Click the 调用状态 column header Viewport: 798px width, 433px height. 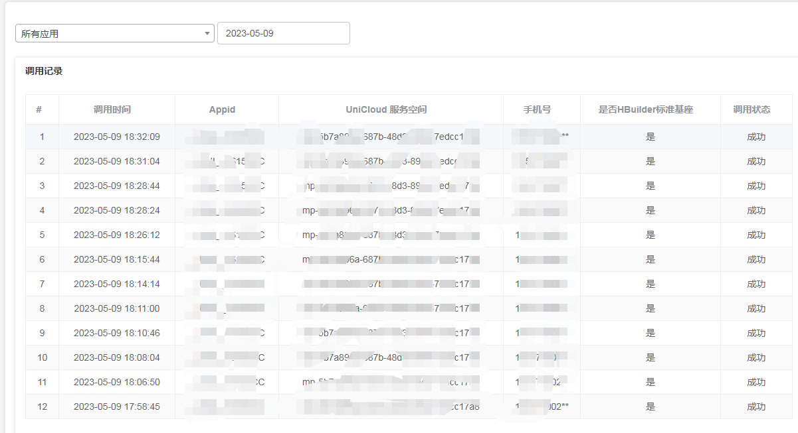[x=751, y=109]
